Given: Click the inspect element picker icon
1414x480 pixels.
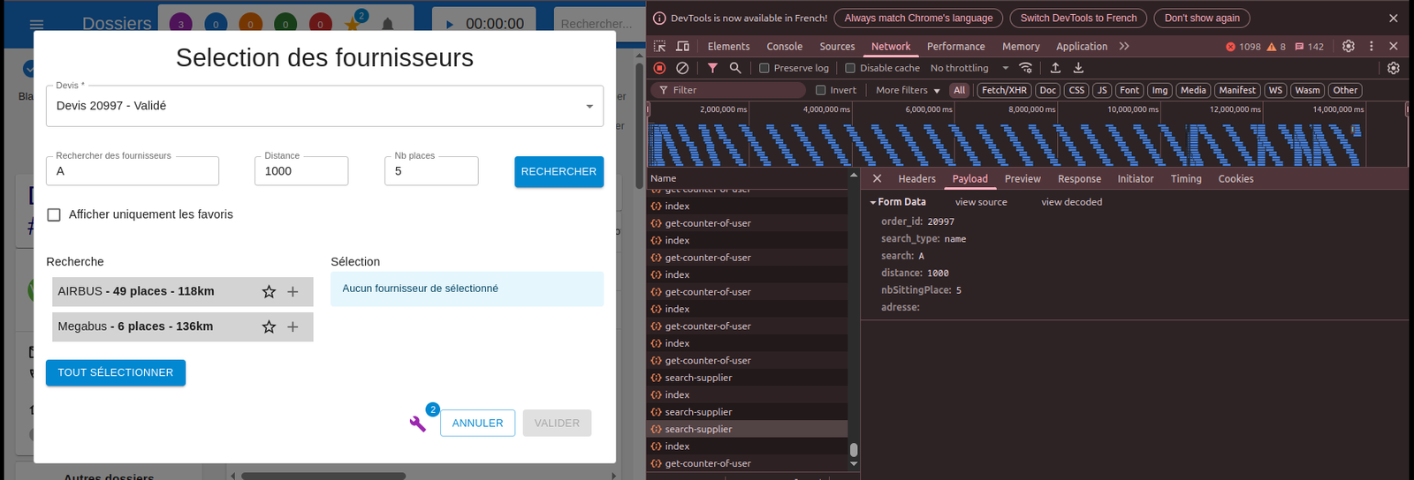Looking at the screenshot, I should pyautogui.click(x=659, y=46).
